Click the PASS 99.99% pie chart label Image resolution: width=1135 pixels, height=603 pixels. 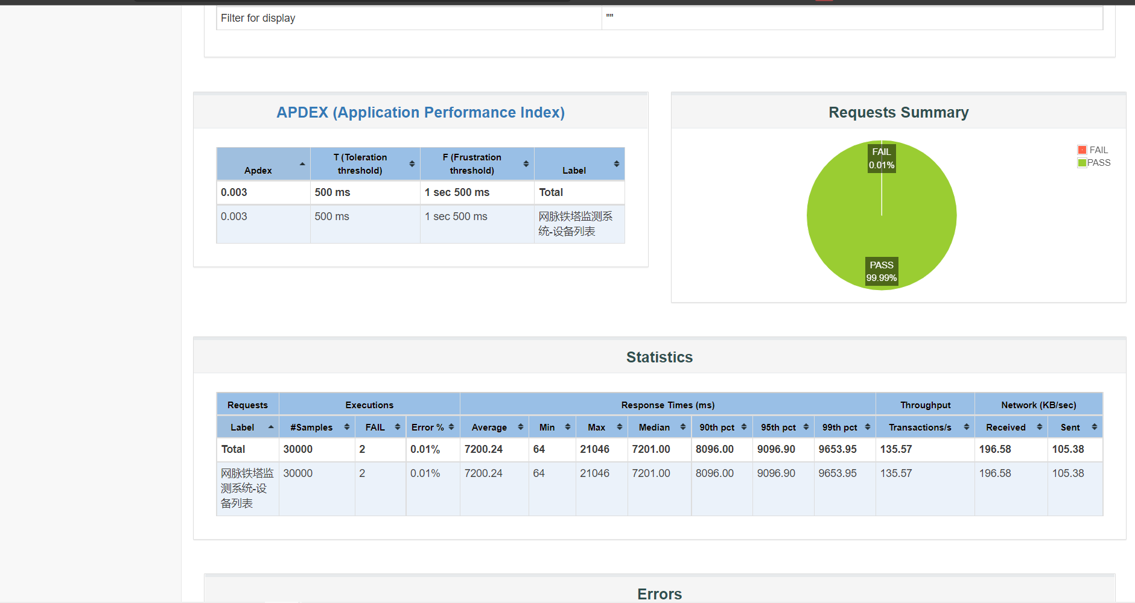pos(882,271)
